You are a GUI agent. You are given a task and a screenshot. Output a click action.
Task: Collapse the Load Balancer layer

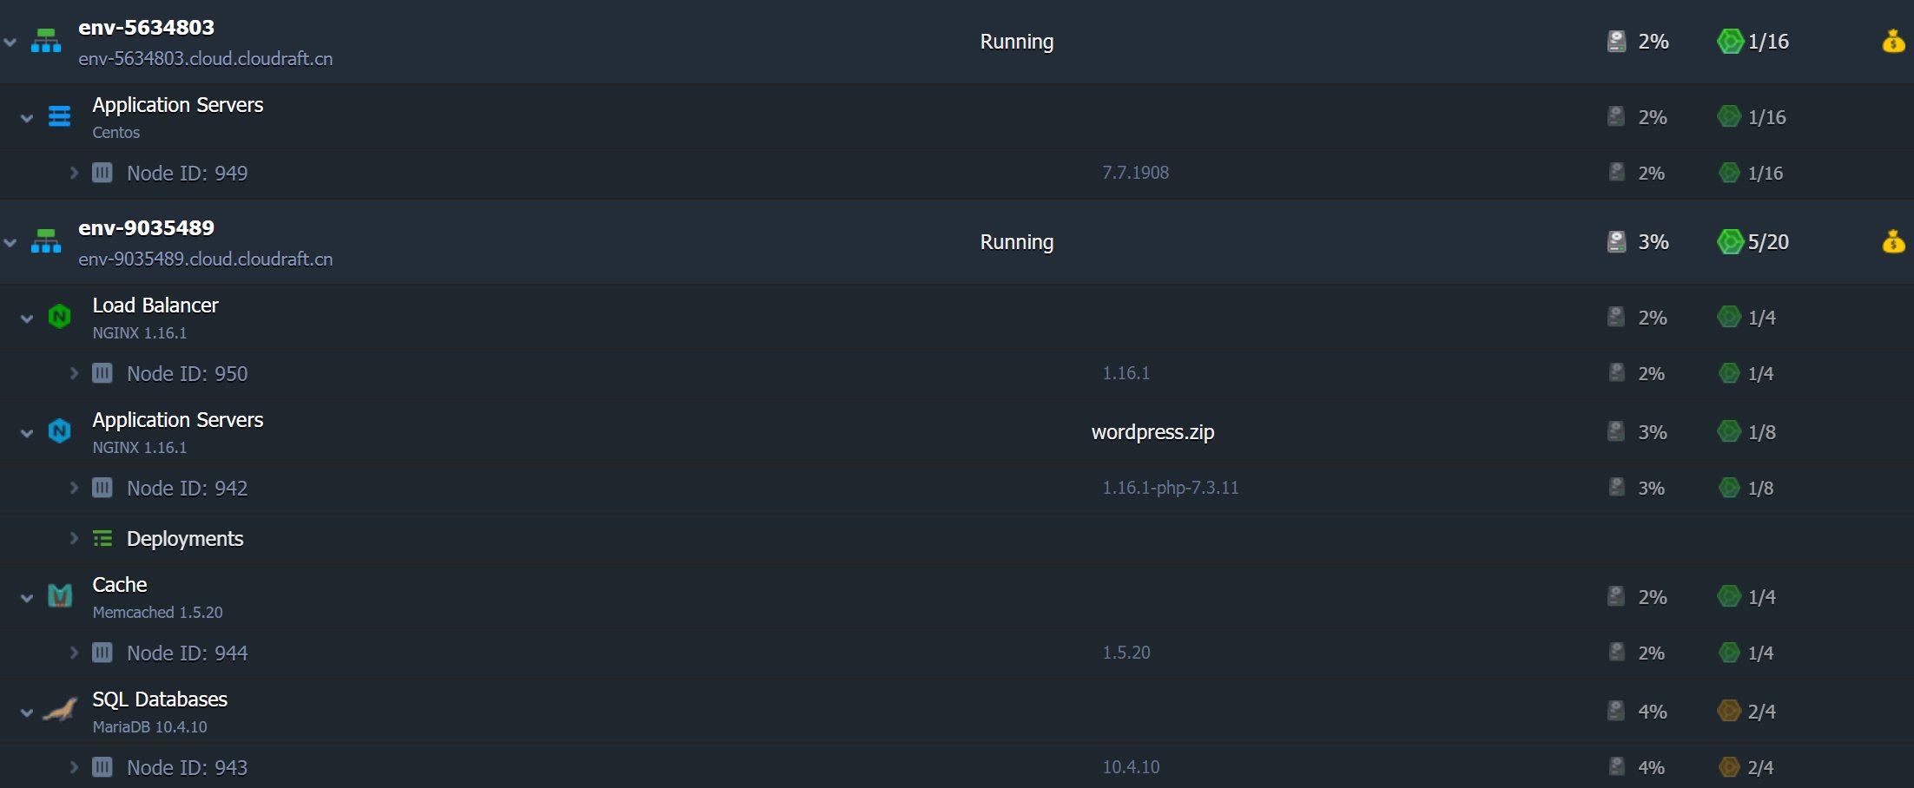pyautogui.click(x=27, y=318)
